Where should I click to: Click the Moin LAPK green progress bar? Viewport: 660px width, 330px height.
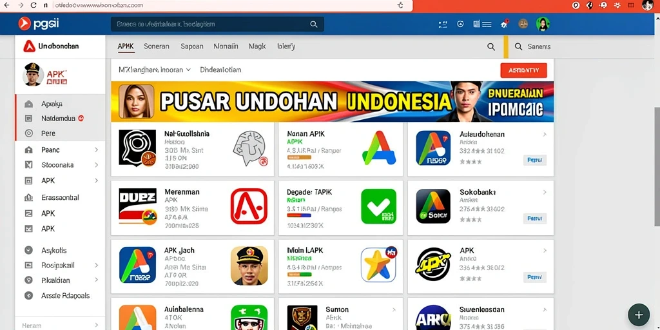click(x=299, y=274)
